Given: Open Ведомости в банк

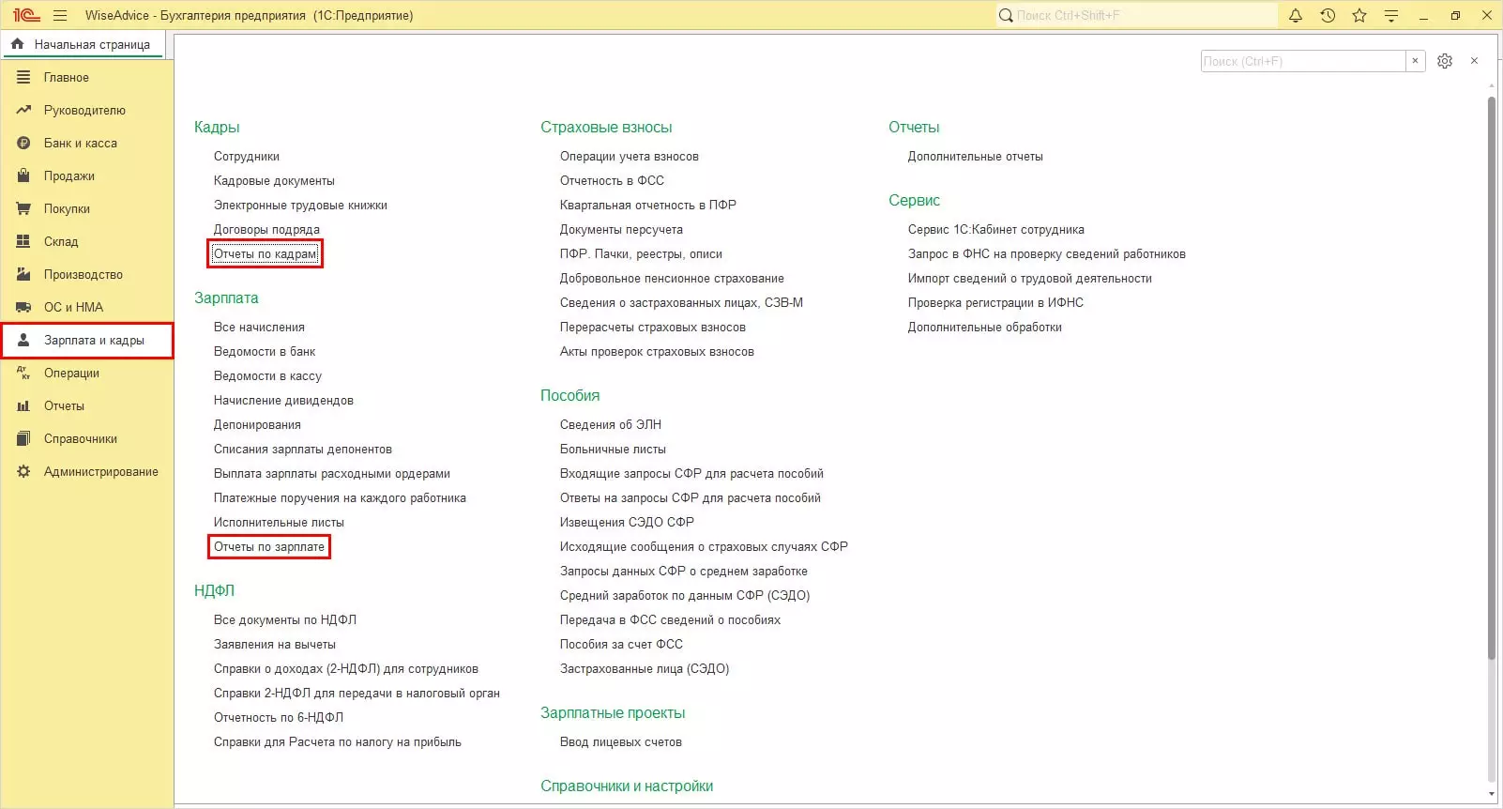Looking at the screenshot, I should 265,351.
